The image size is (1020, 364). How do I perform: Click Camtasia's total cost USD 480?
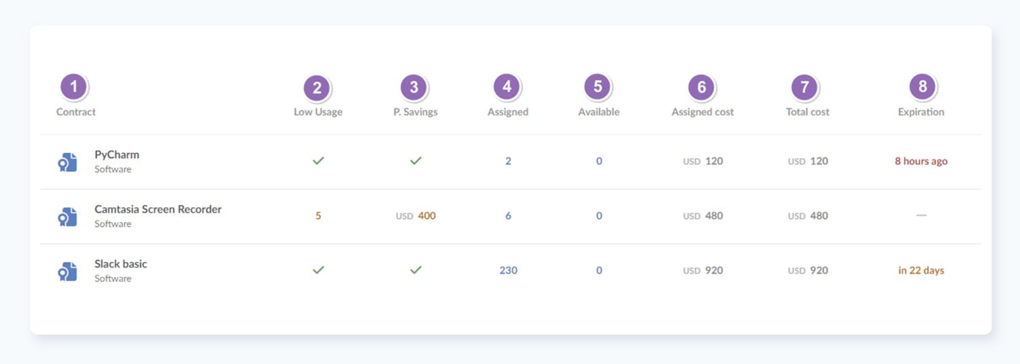tap(808, 216)
